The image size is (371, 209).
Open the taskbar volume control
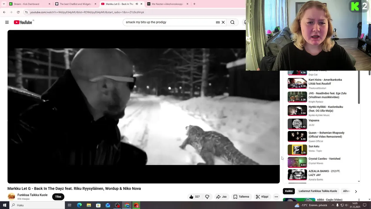coord(346,205)
